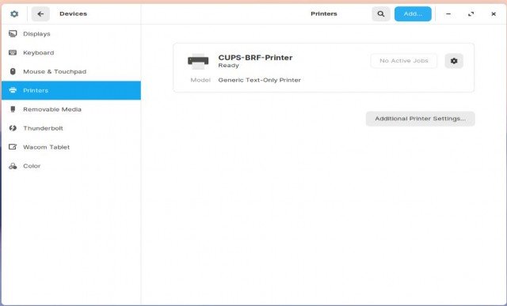Open Additional Printer Settings
This screenshot has height=306, width=507.
(421, 119)
